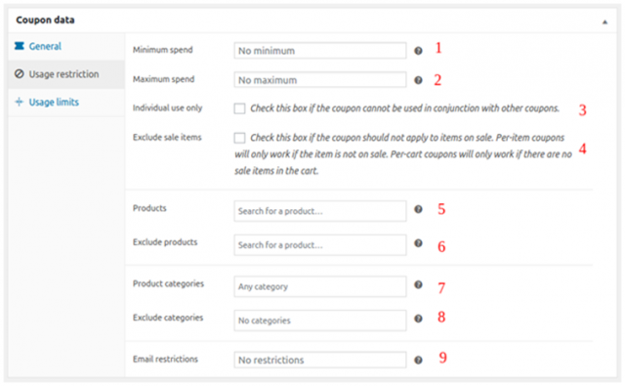Click the help icon beside Minimum spend
The image size is (625, 386).
pyautogui.click(x=418, y=51)
